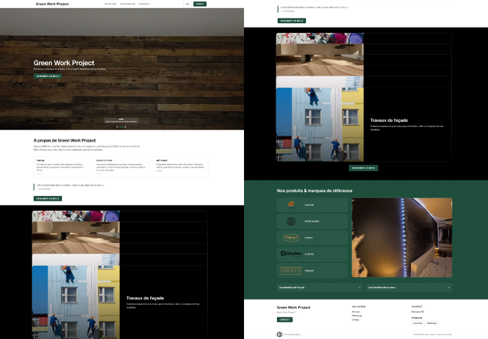488x339 pixels.
Task: Open the language selector in the header
Action: tap(187, 4)
